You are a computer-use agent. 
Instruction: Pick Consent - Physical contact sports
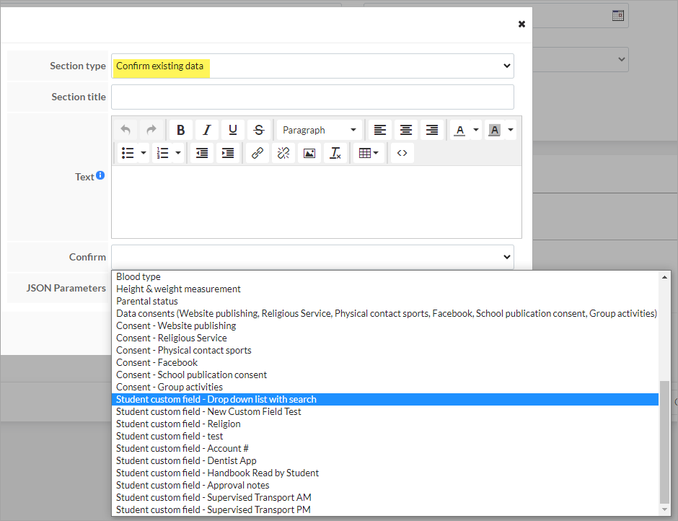385,350
